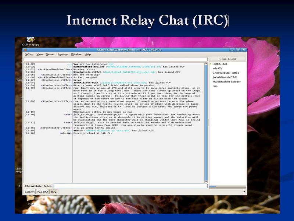Open the Window menu
The image size is (294, 221).
[x=76, y=54]
